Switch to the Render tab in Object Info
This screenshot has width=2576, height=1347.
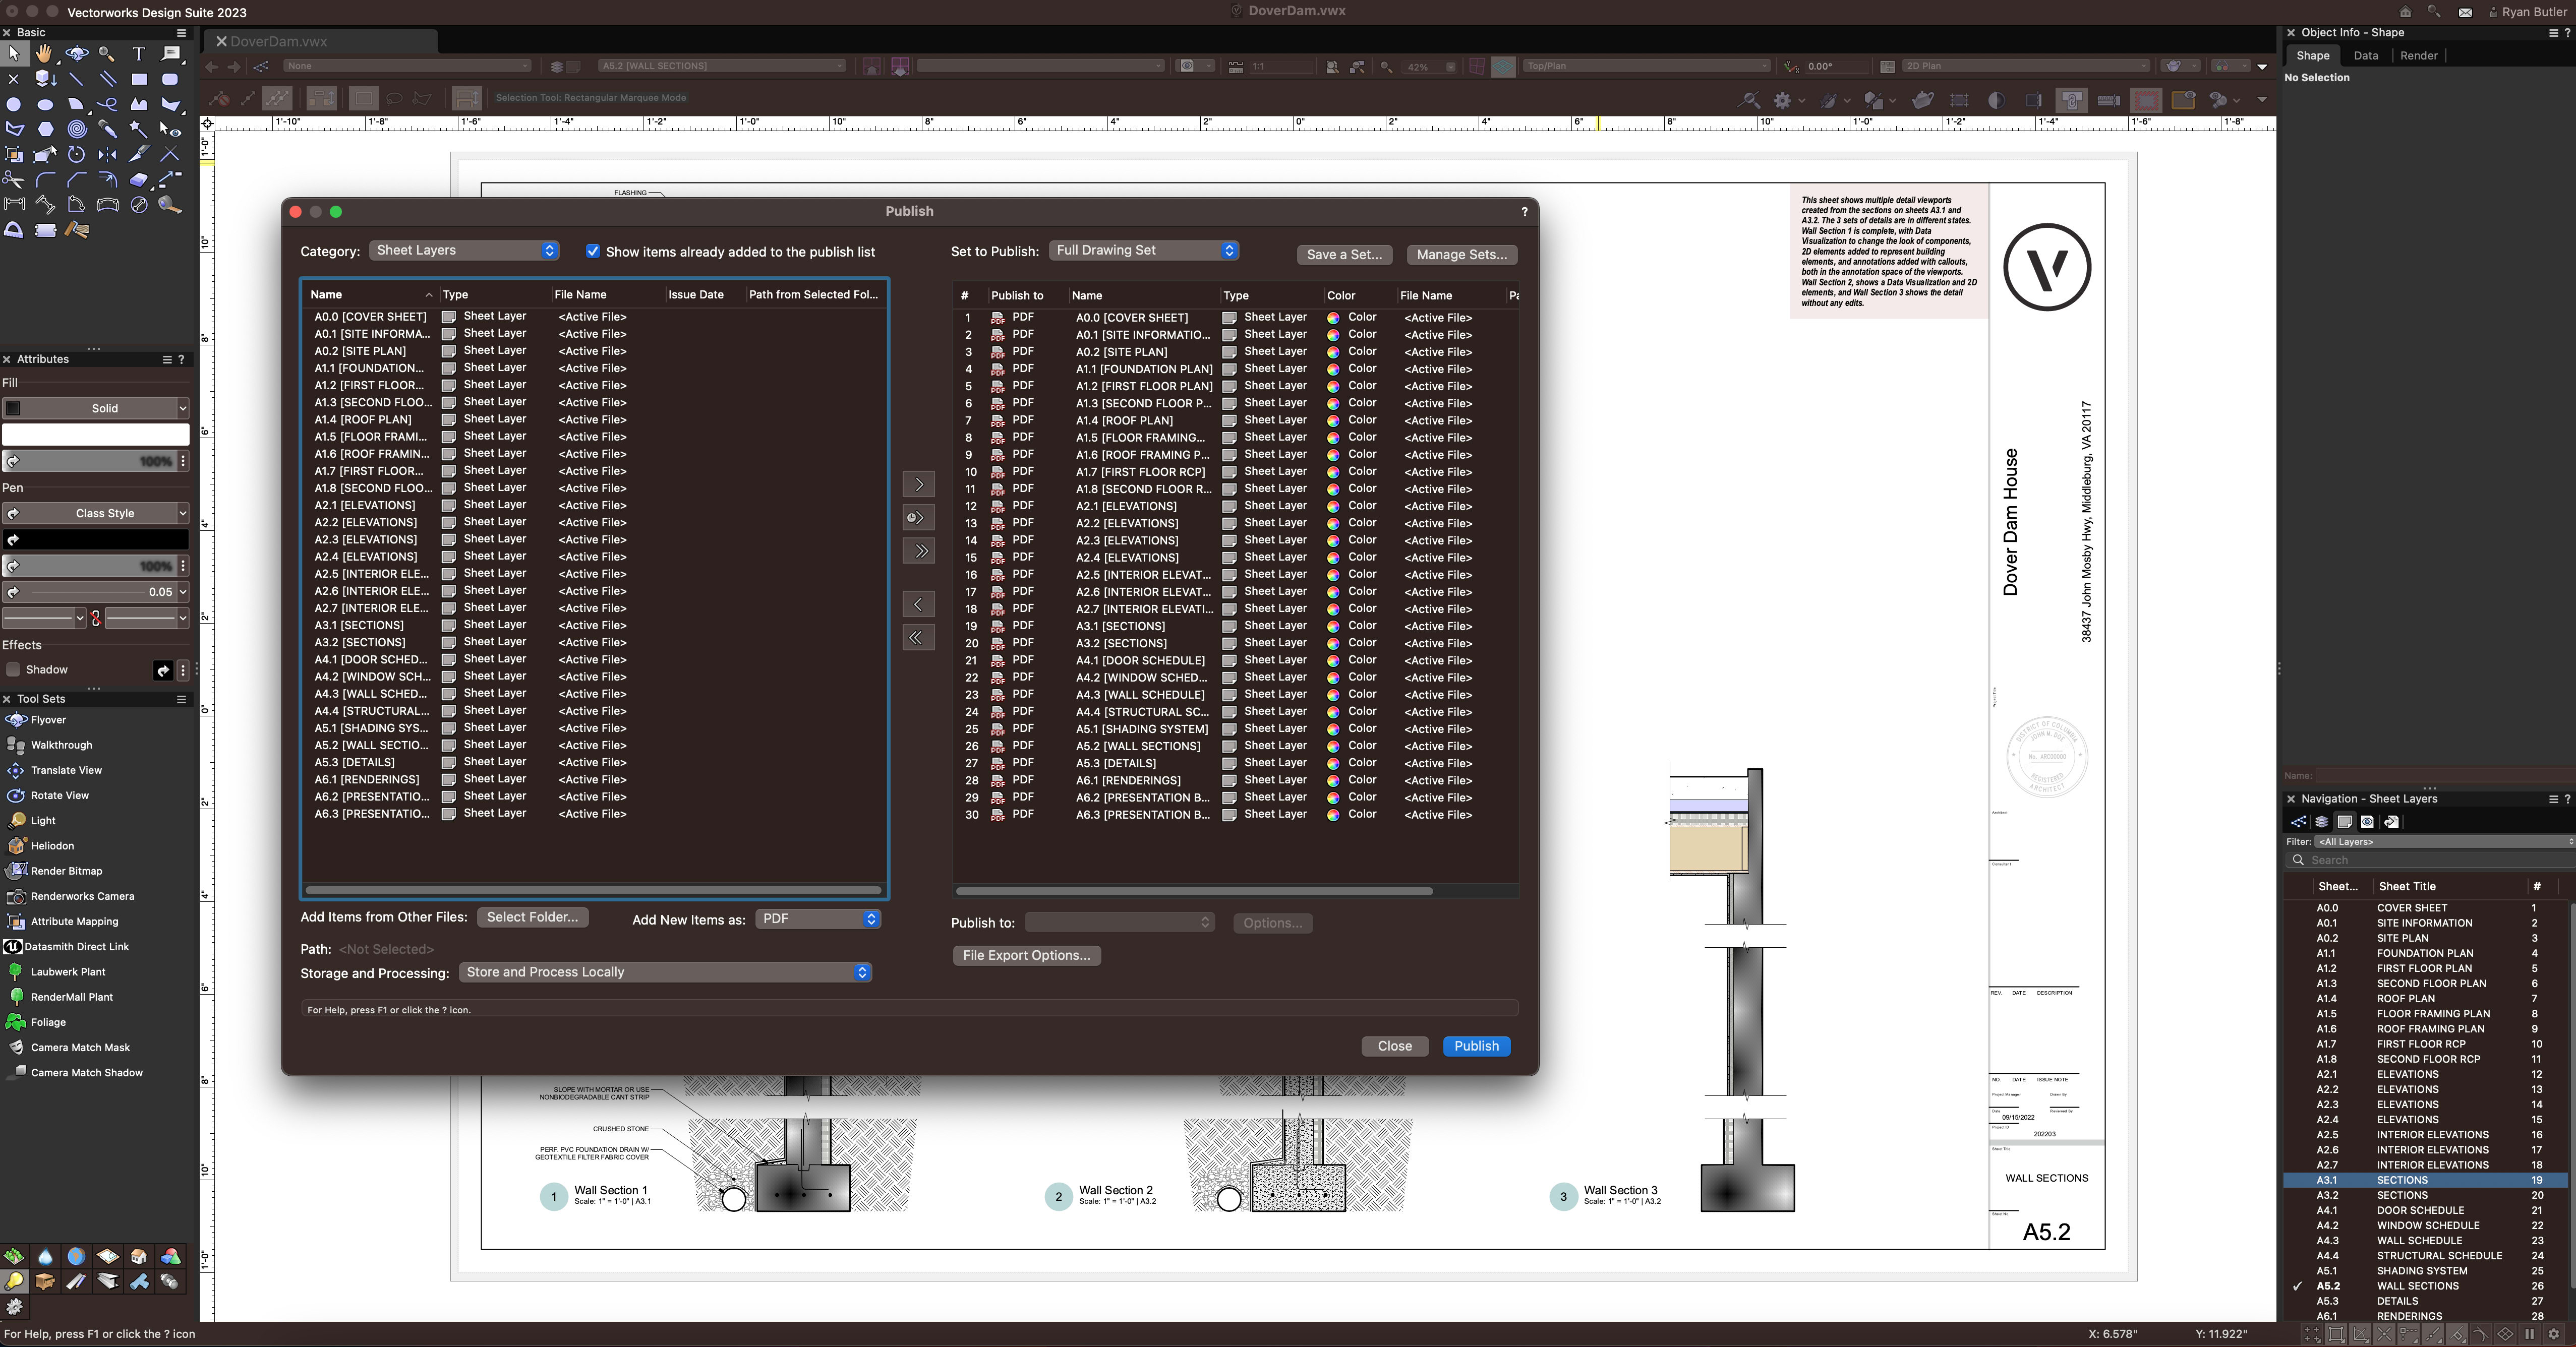point(2418,56)
